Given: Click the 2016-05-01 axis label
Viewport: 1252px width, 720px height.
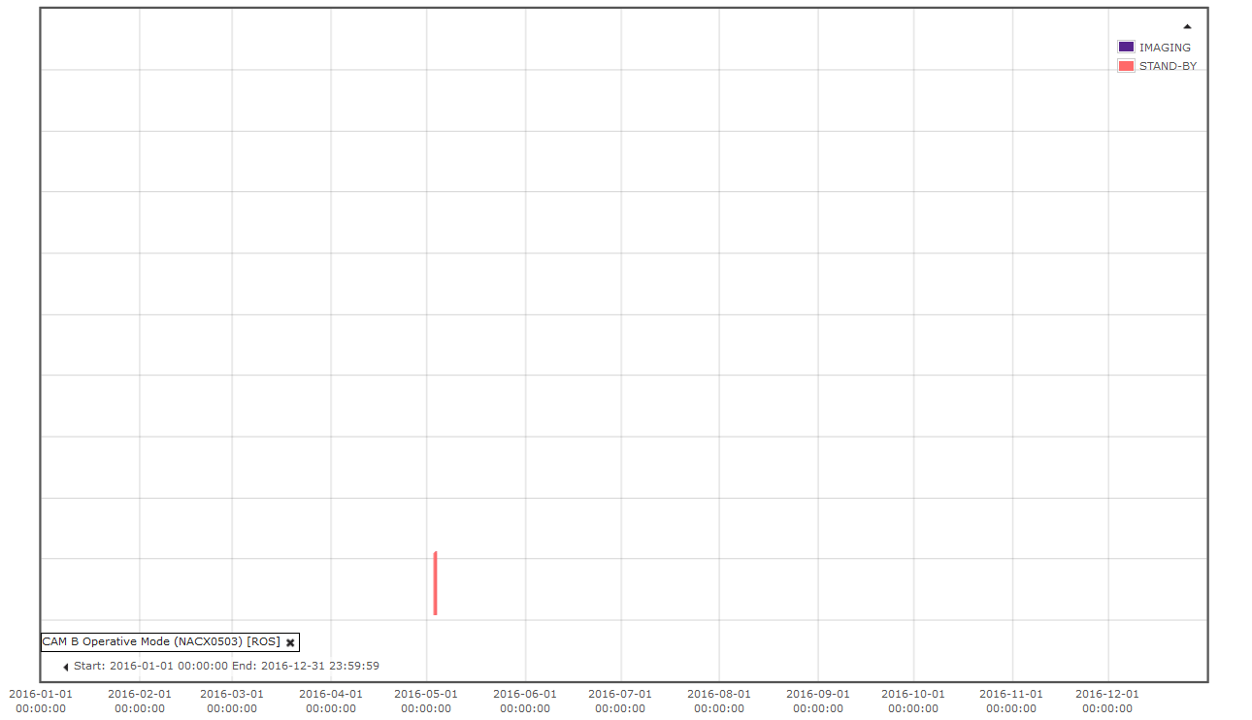Looking at the screenshot, I should pyautogui.click(x=426, y=701).
